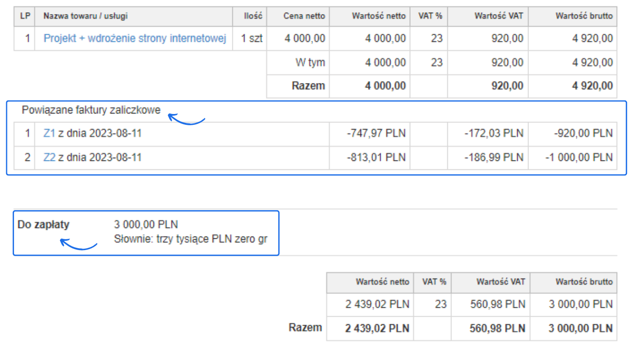The image size is (636, 350).
Task: Open advance invoice Z2 link
Action: point(49,158)
